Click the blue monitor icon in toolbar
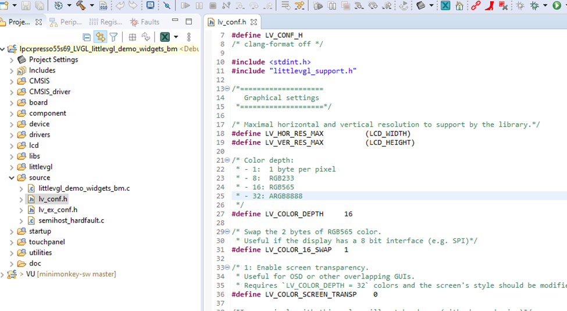The height and width of the screenshot is (311, 567). coord(151,6)
